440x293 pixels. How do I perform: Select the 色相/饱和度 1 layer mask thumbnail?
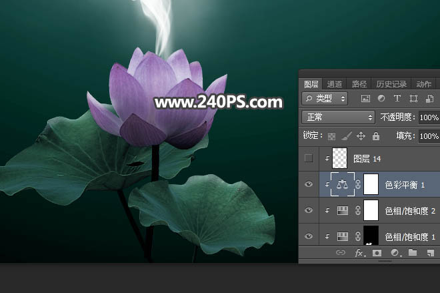tap(371, 236)
